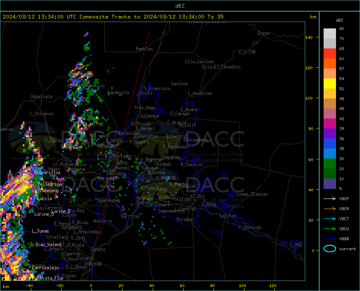This screenshot has height=291, width=360.
Task: Click the 100 km y-axis tick label
Action: click(309, 98)
